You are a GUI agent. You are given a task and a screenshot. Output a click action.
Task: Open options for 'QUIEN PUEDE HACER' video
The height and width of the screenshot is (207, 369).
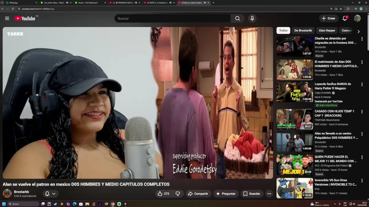click(x=362, y=157)
